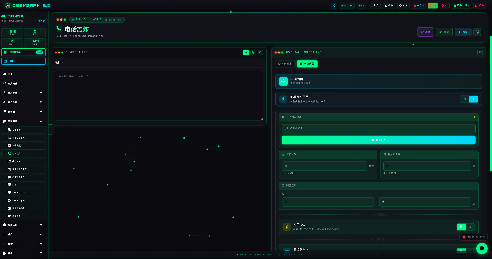
Task: Select 电话轰炸 phone item in sidebar
Action: click(24, 153)
